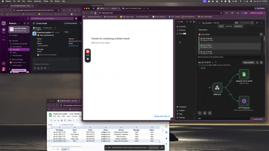The height and width of the screenshot is (151, 269).
Task: Open the HTTP Request node
Action: [x=244, y=101]
